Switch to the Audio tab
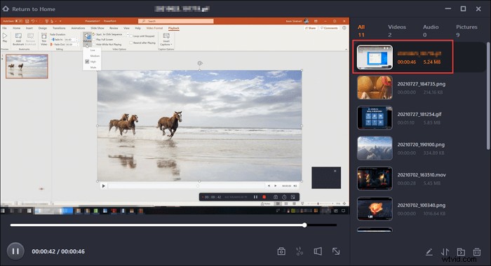 431,31
